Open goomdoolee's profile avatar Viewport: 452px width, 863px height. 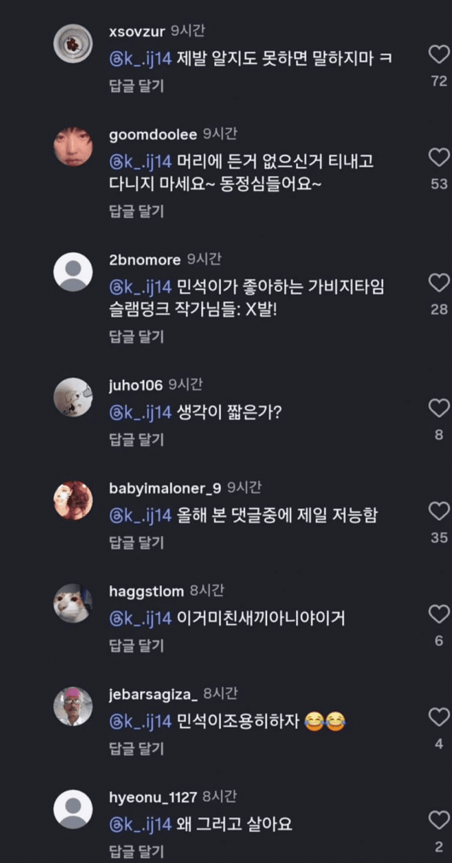click(73, 148)
